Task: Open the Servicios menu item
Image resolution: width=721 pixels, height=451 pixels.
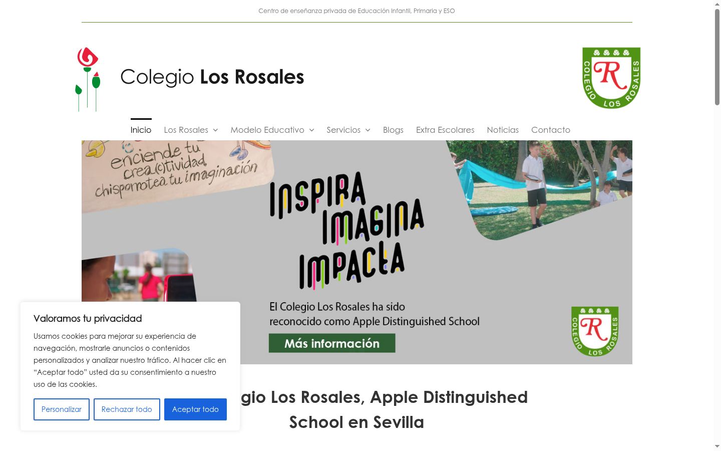Action: [x=343, y=130]
